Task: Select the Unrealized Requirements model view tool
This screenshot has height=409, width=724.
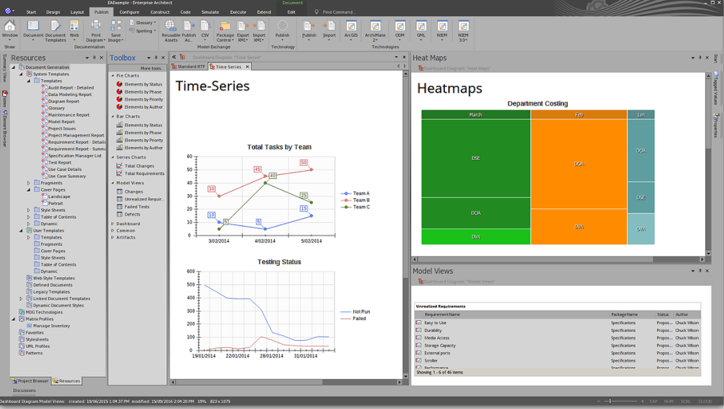Action: [143, 199]
